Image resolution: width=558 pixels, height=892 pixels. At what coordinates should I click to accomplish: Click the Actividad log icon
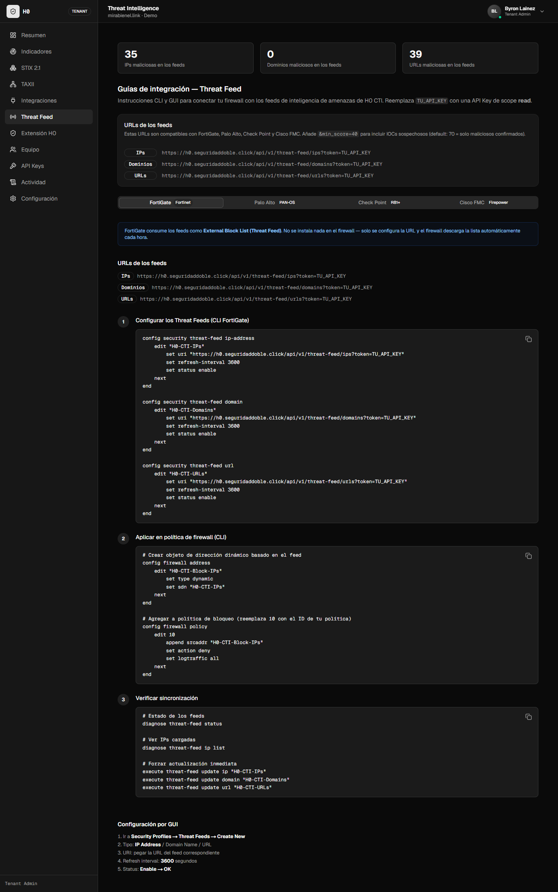coord(13,182)
